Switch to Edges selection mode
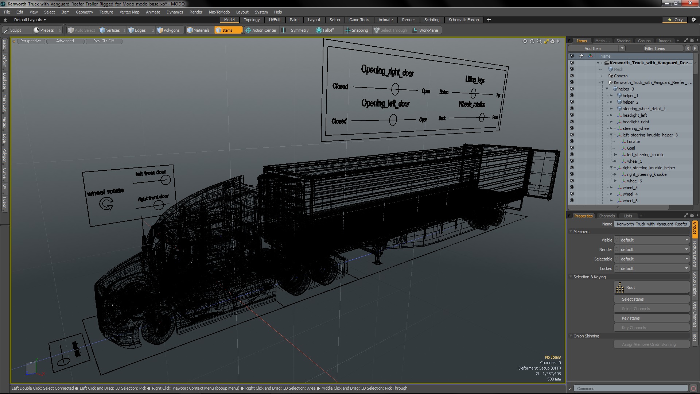The image size is (700, 394). click(x=140, y=30)
